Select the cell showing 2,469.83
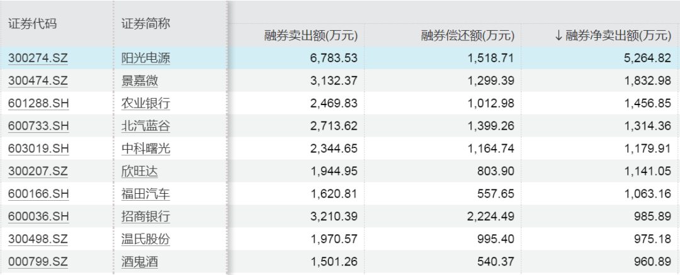The image size is (680, 275). [x=297, y=103]
